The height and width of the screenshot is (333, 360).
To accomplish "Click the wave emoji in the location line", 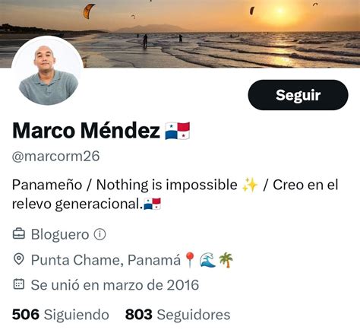I will (207, 260).
